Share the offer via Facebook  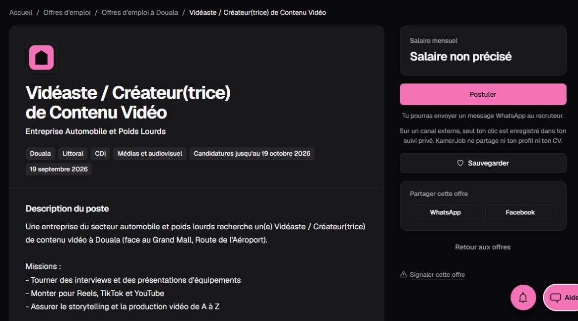(520, 213)
